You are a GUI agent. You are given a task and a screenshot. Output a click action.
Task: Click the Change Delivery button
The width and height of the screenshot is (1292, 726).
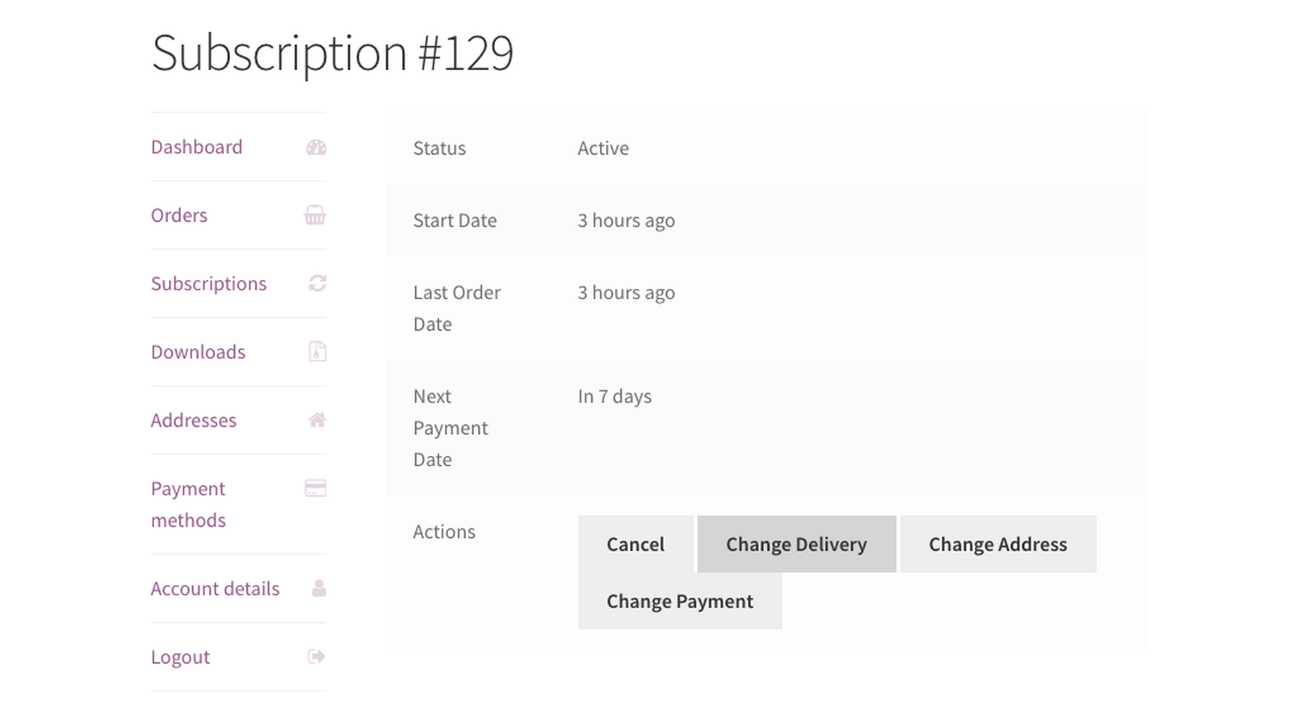click(796, 544)
